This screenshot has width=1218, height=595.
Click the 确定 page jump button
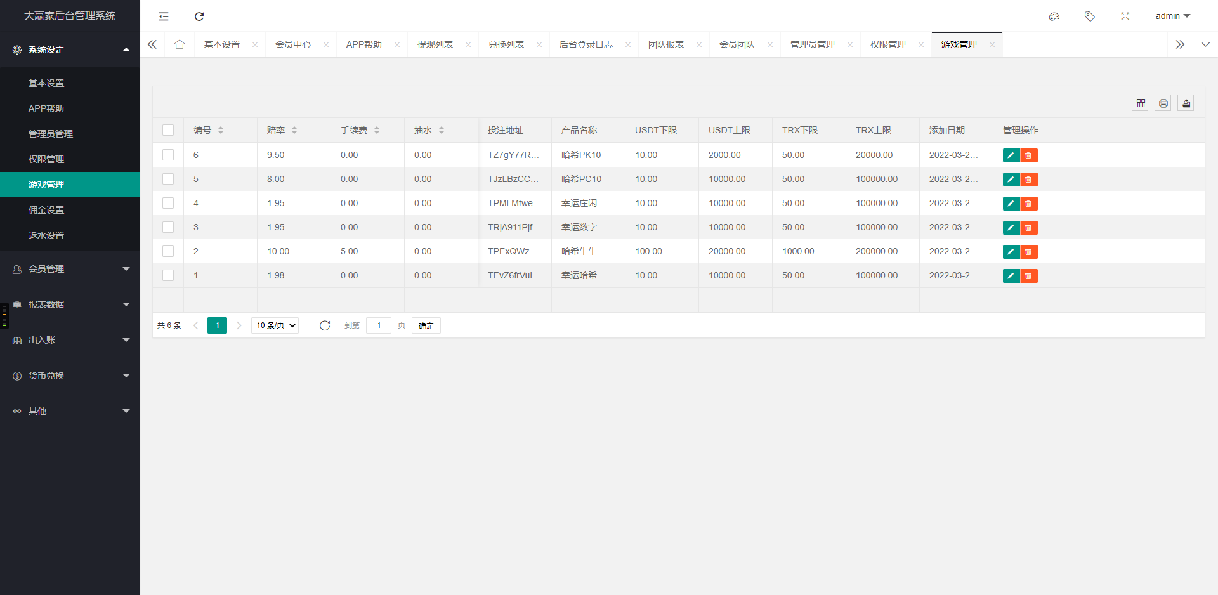[x=426, y=325]
